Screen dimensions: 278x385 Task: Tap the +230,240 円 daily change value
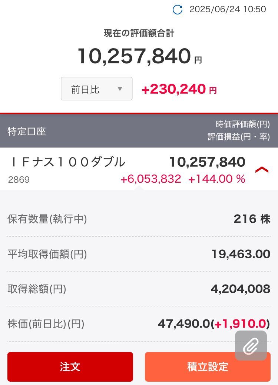tap(179, 89)
